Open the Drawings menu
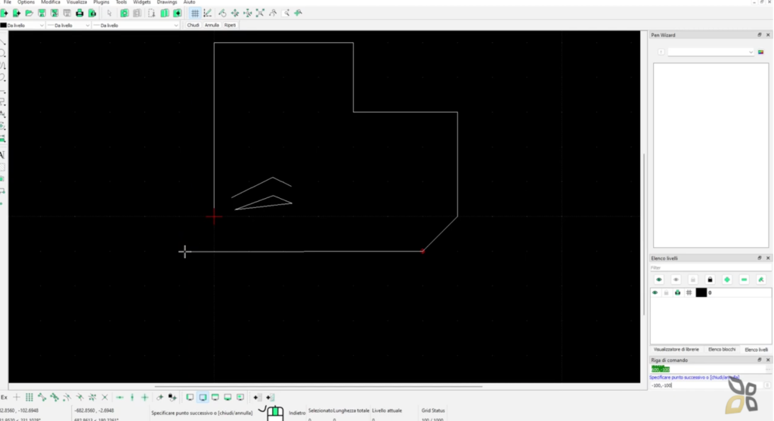The width and height of the screenshot is (774, 421). point(167,2)
